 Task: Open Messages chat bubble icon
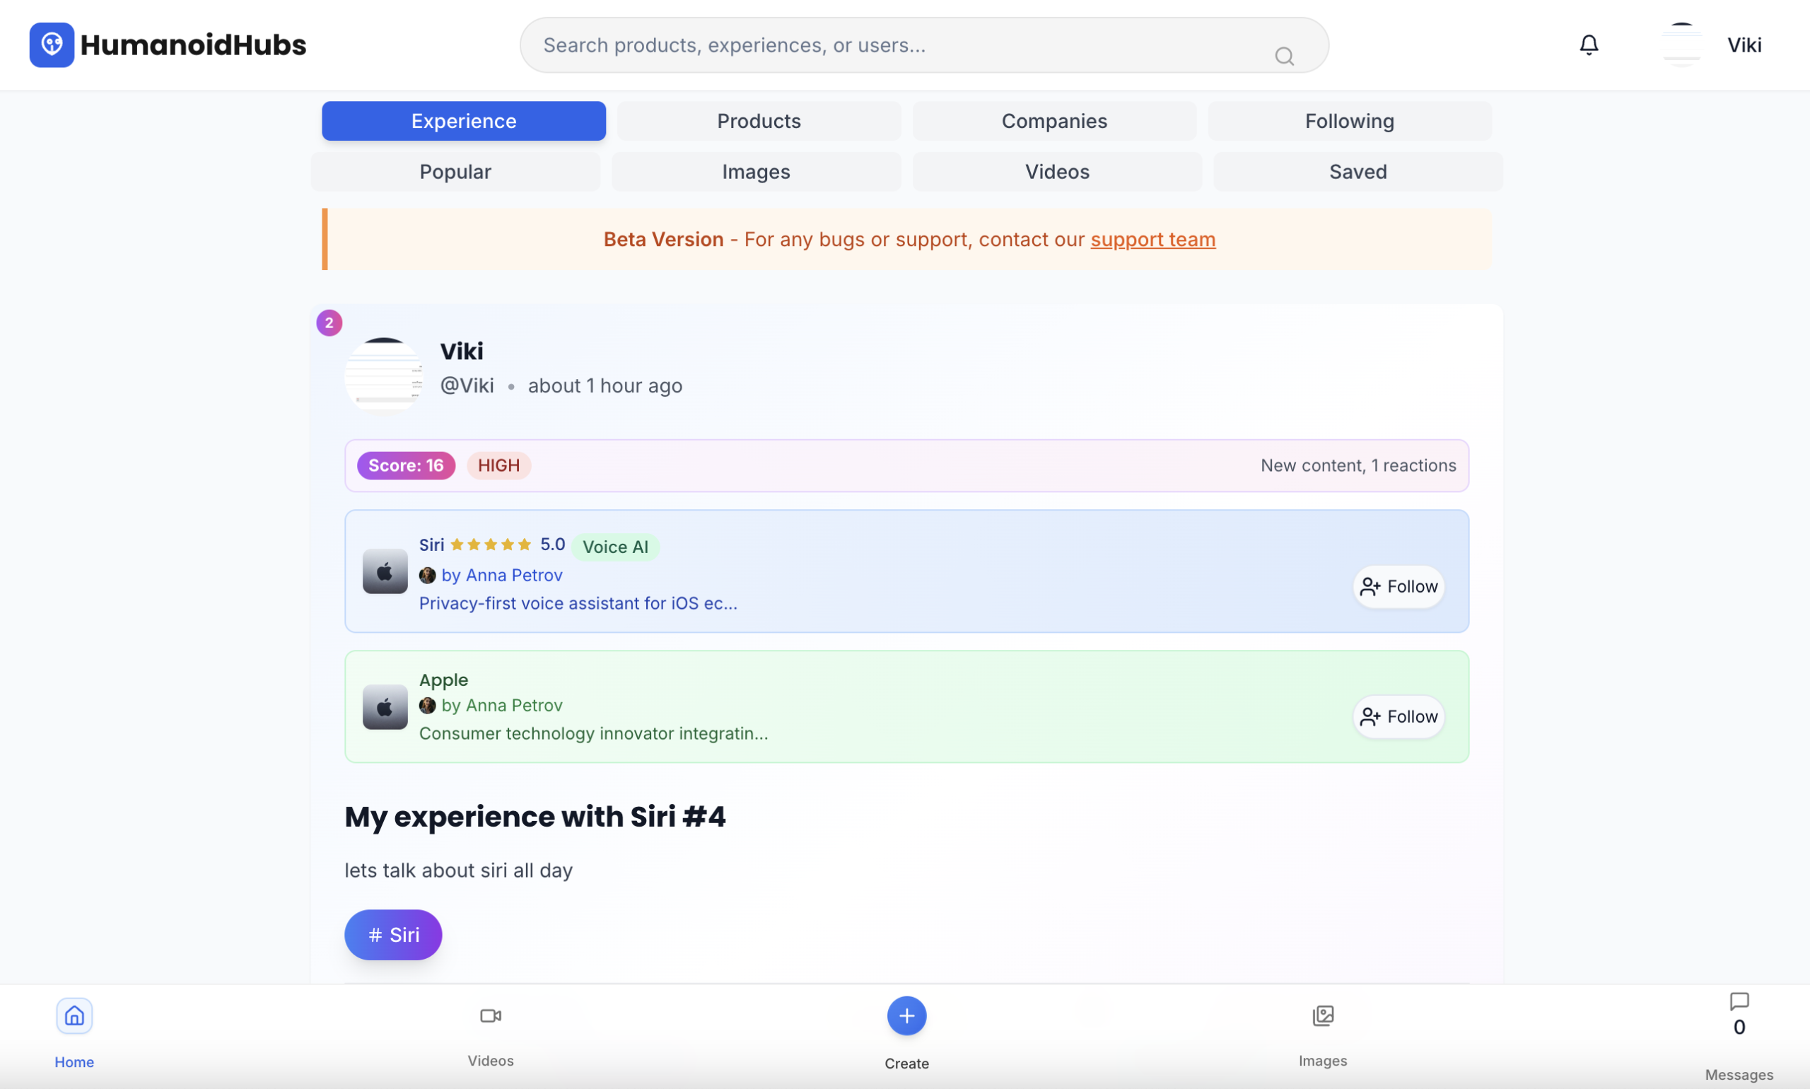coord(1739,1001)
